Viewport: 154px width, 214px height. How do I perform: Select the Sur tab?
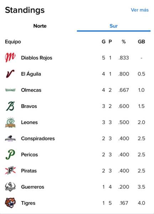(113, 26)
